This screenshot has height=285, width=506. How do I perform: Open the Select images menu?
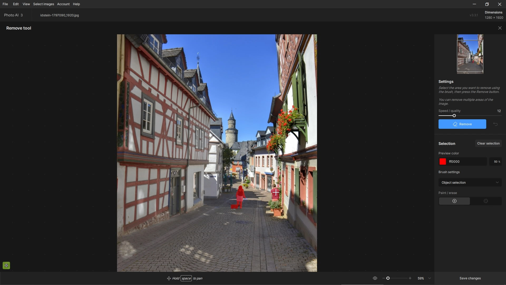pos(43,4)
